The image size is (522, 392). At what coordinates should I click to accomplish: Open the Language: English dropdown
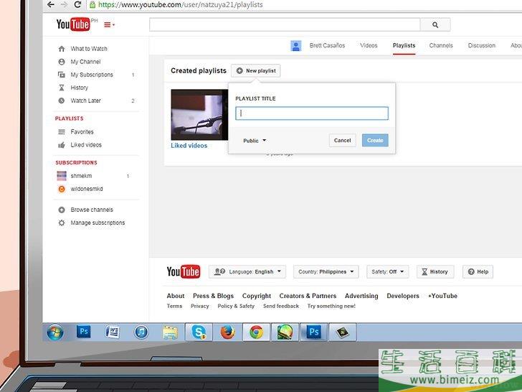pyautogui.click(x=247, y=271)
